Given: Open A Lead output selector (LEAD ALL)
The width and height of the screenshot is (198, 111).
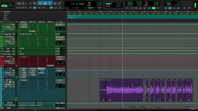Looking at the screenshot, I should click(60, 71).
